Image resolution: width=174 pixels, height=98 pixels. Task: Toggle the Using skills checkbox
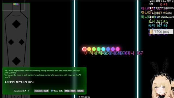(52, 91)
